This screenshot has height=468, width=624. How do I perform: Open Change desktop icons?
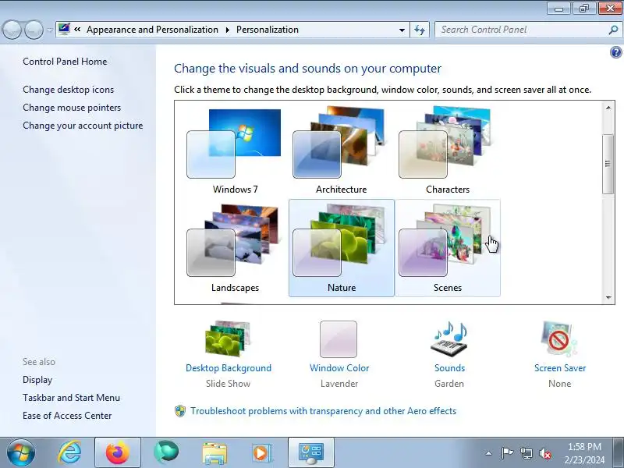pos(68,90)
